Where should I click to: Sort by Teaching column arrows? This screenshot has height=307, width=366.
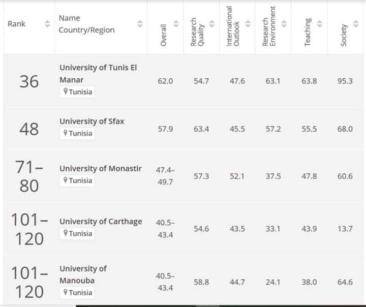pos(320,24)
